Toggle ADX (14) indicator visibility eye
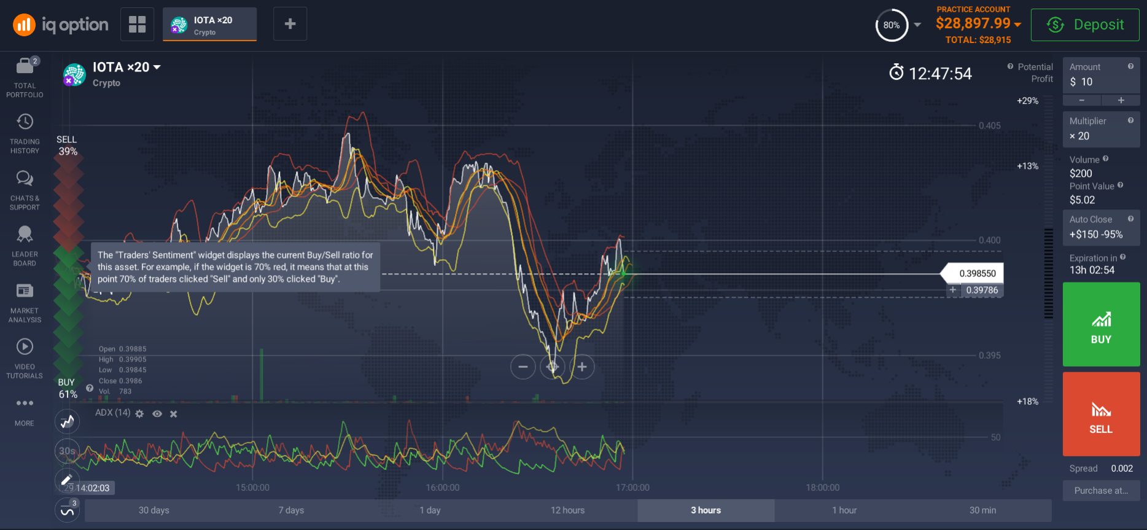 point(157,414)
